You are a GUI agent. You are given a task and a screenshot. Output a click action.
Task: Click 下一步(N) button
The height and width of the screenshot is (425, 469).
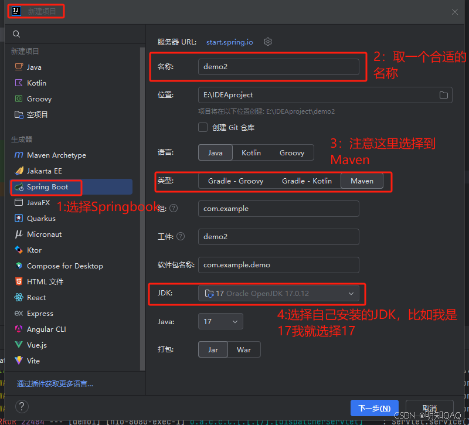coord(375,408)
